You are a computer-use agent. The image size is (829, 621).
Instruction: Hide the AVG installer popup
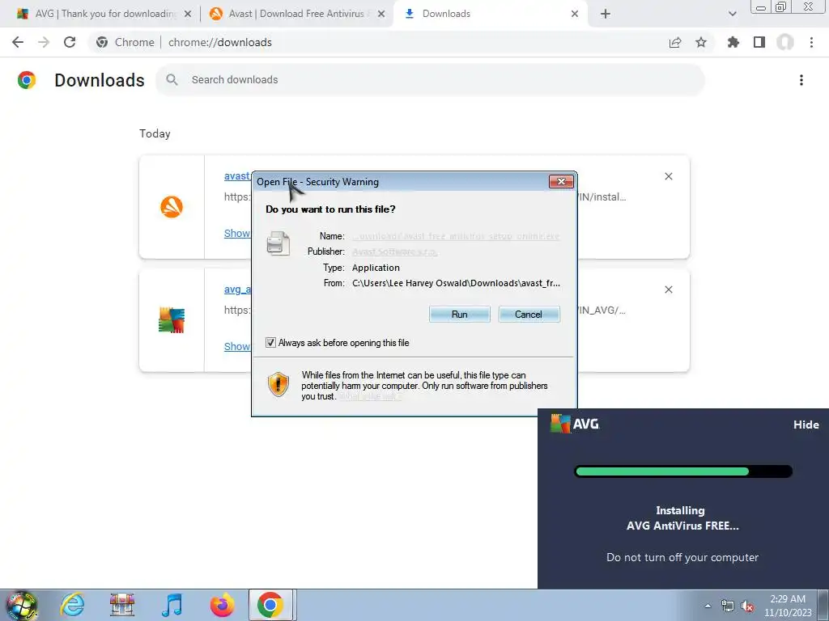click(806, 425)
